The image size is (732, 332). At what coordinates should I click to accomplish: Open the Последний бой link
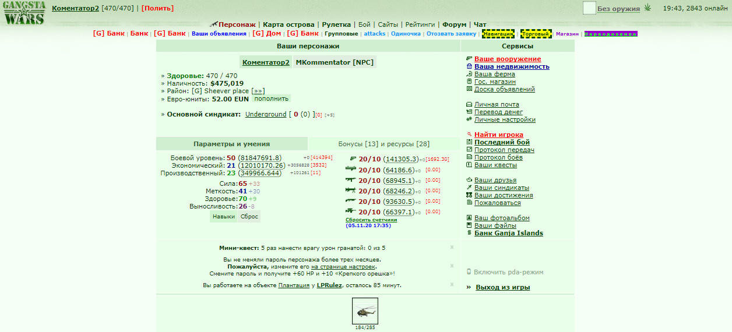point(502,142)
